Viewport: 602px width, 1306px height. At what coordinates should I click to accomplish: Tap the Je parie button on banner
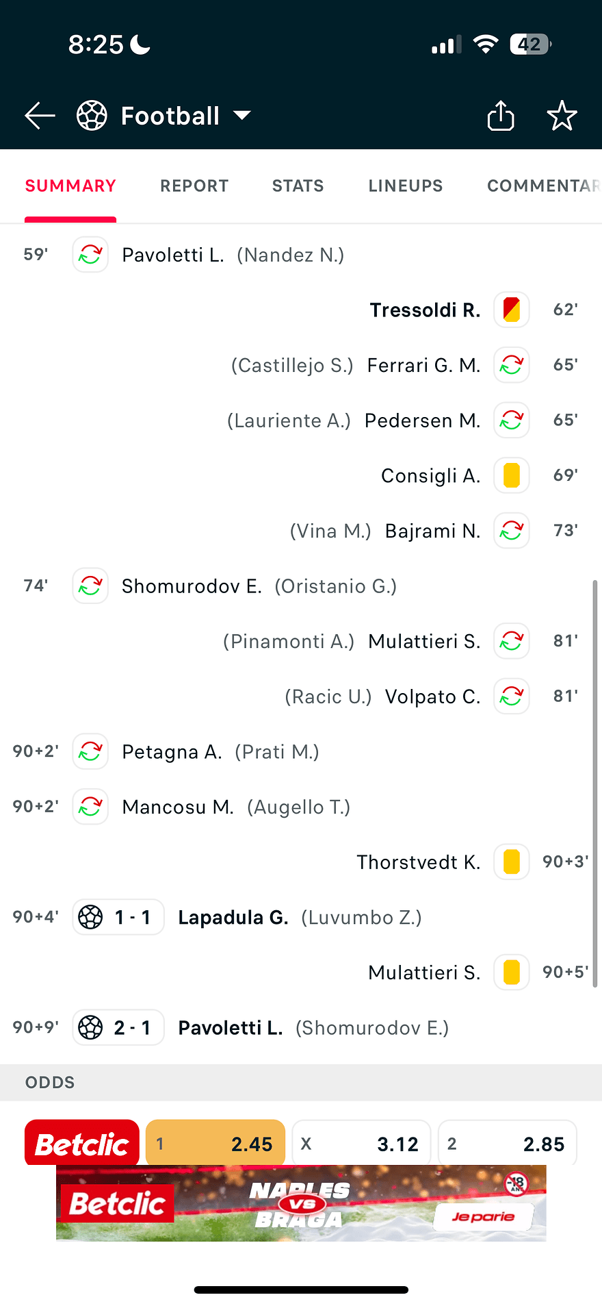click(483, 1216)
